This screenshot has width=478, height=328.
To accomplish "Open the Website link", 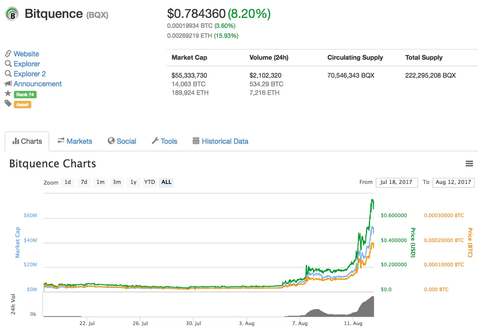I will (26, 54).
